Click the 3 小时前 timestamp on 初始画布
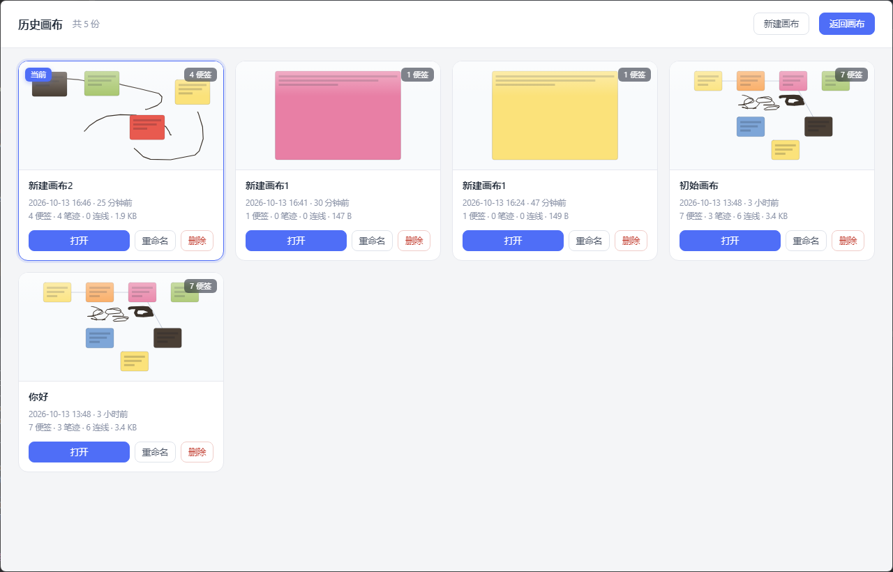 coord(729,202)
